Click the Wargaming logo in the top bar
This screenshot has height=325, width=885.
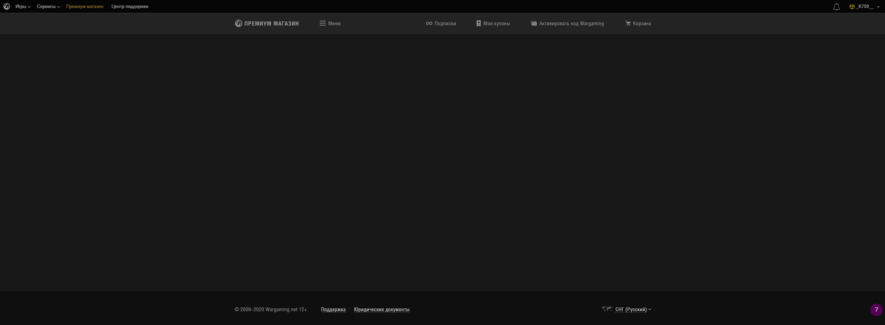point(7,6)
